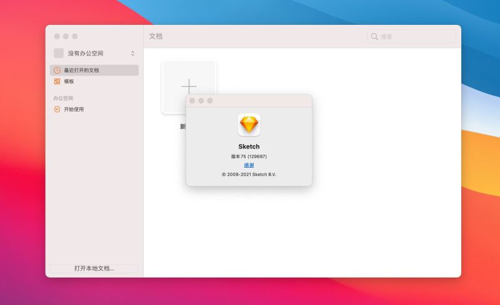This screenshot has width=500, height=305.
Task: Zoom the documents window
Action: coord(75,36)
